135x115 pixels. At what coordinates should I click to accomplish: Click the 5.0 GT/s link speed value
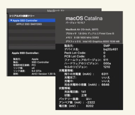(36, 71)
